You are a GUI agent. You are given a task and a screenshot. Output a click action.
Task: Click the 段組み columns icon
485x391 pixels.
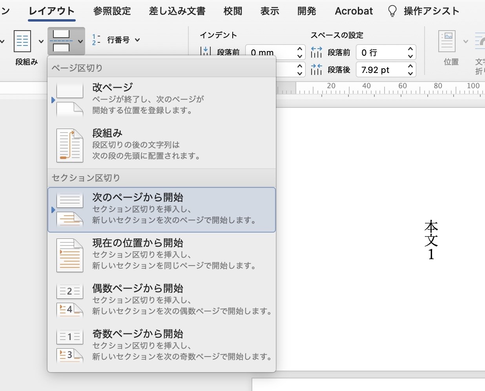coord(22,41)
